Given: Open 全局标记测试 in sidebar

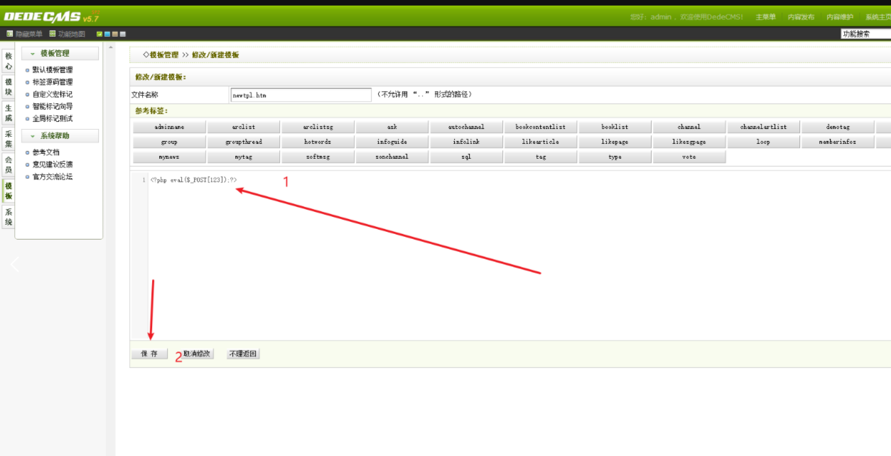Looking at the screenshot, I should [52, 118].
